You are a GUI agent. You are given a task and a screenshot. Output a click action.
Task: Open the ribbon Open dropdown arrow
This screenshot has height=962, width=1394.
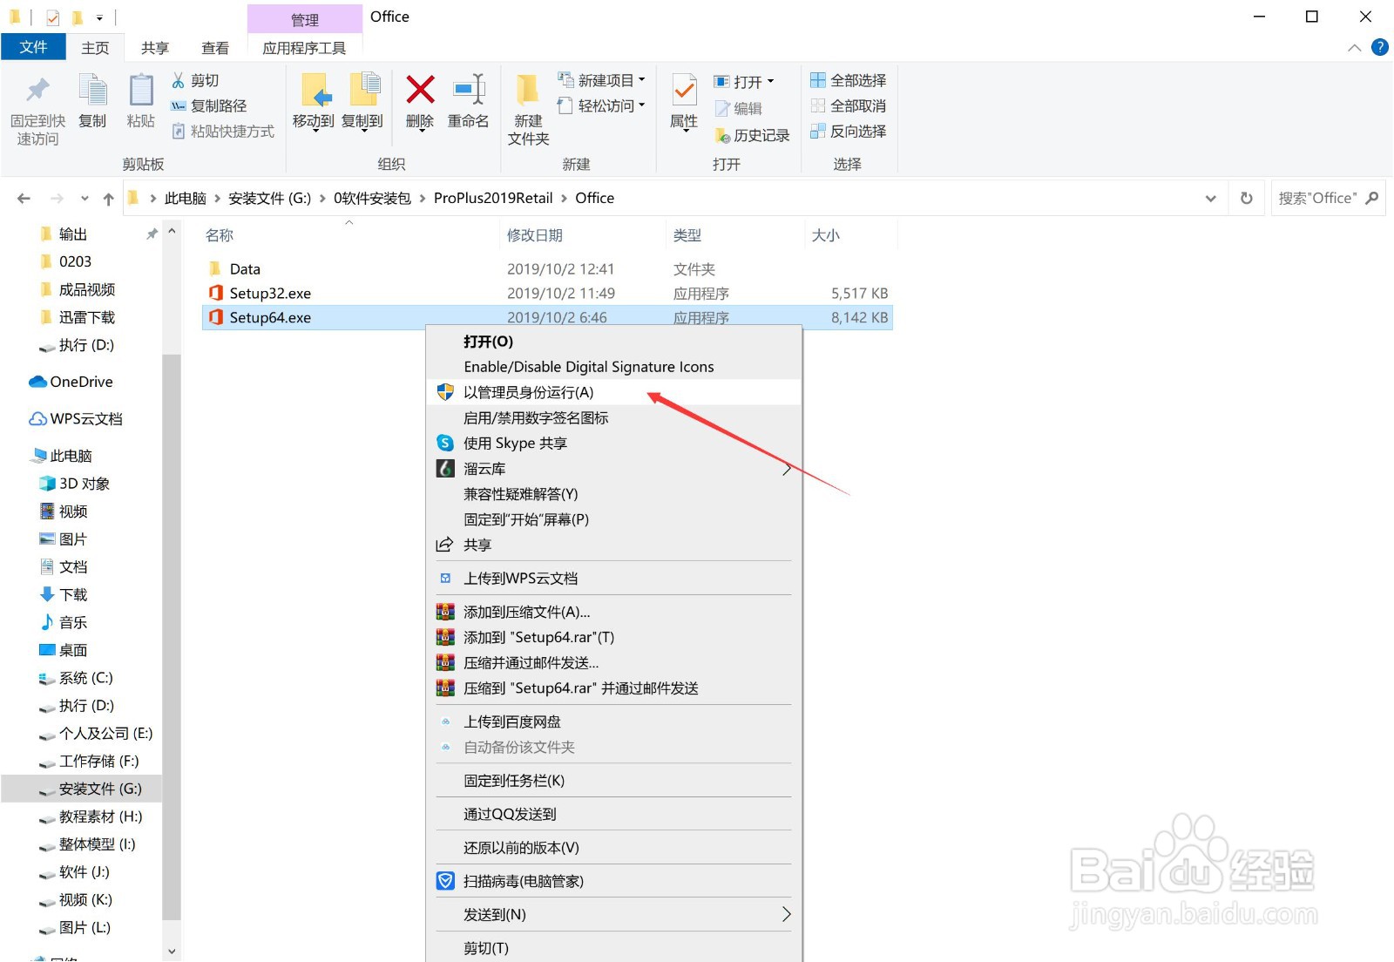(770, 82)
